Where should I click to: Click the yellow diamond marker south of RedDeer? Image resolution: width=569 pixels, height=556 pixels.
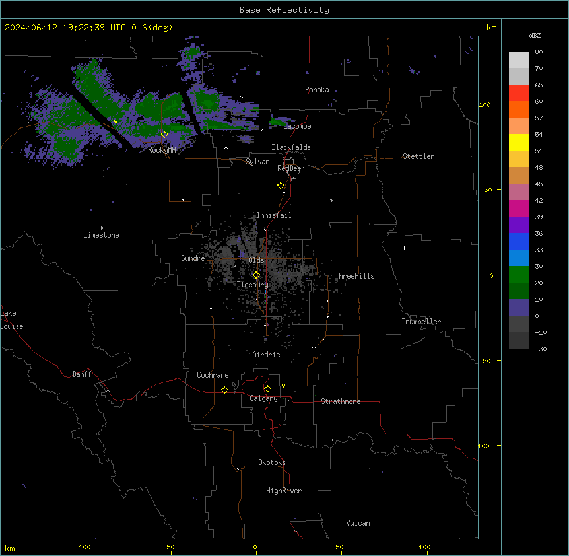(x=281, y=186)
